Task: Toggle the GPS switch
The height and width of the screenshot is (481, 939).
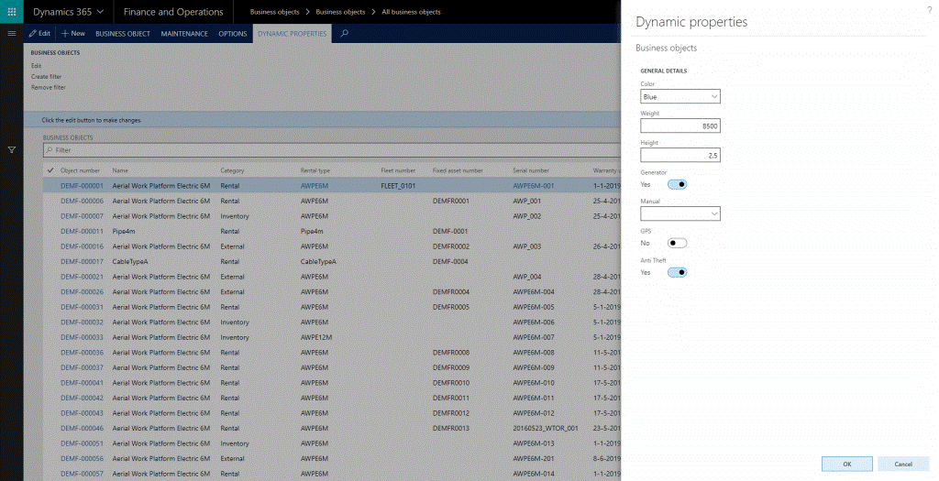Action: point(678,243)
